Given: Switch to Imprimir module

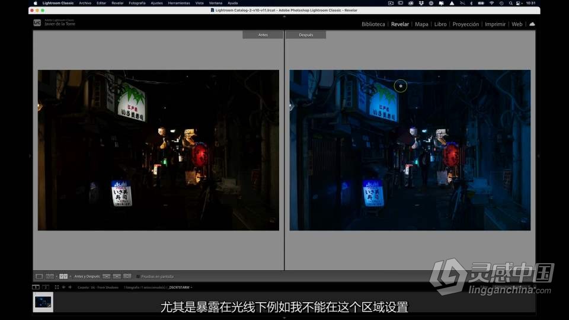Looking at the screenshot, I should coord(495,24).
